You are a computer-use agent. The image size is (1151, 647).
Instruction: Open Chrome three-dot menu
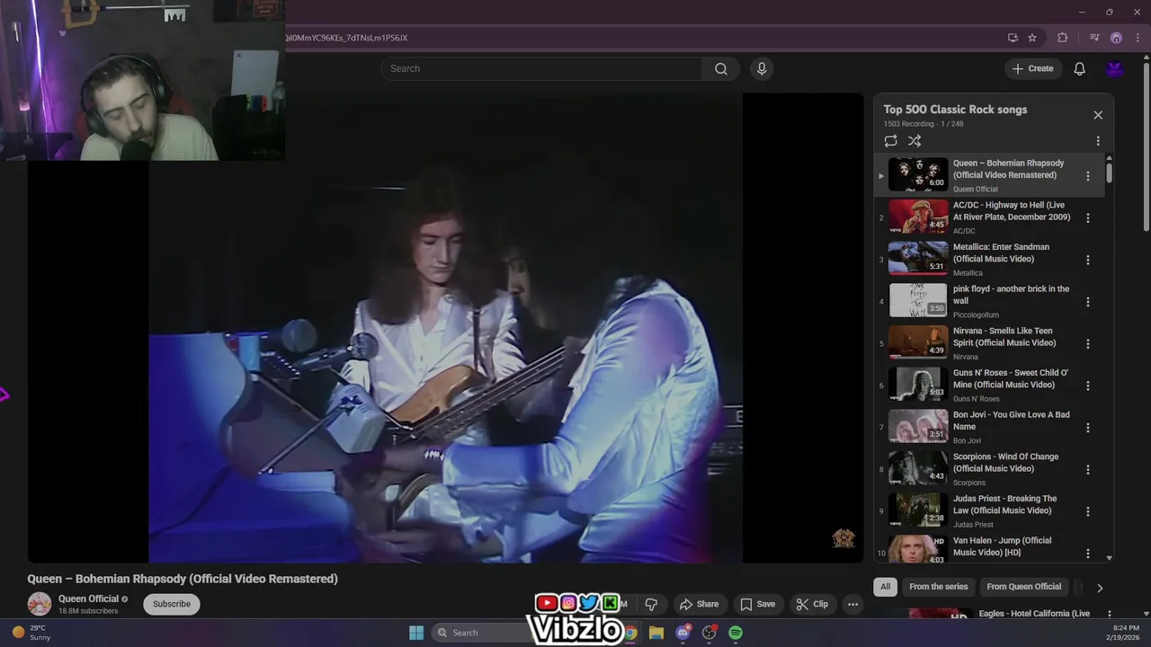(1137, 38)
